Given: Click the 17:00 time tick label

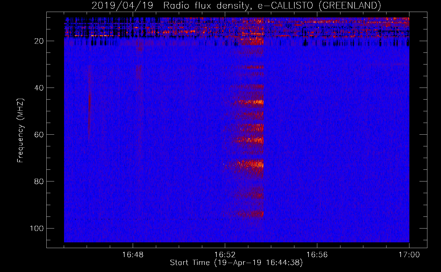Looking at the screenshot, I should [x=409, y=255].
